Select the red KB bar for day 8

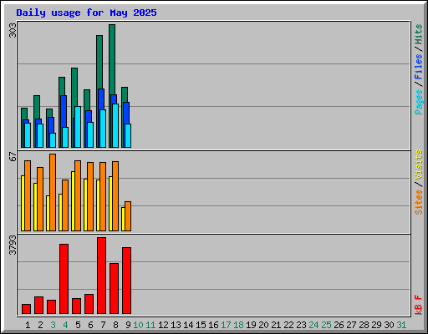coord(114,288)
